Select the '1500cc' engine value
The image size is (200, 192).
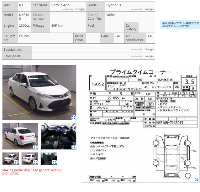24,25
